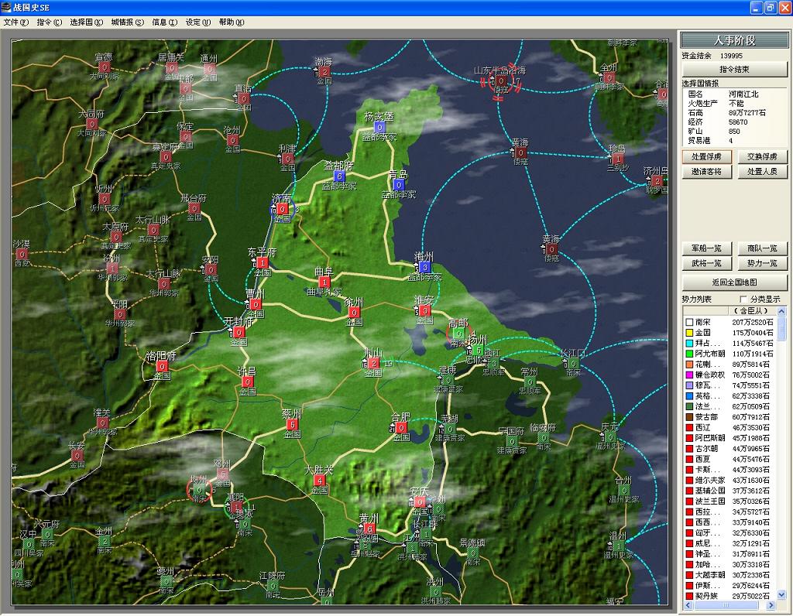
Task: Open the 城情报 menu
Action: pos(127,22)
